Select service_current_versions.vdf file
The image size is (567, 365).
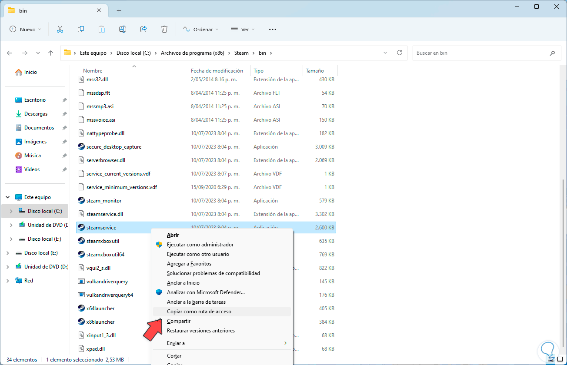(118, 174)
